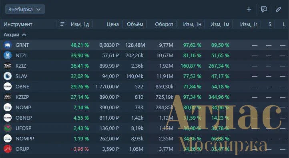Click the ORUP stock logo icon
289x158 pixels.
(8, 149)
